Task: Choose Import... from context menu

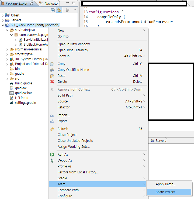Action: click(x=98, y=115)
